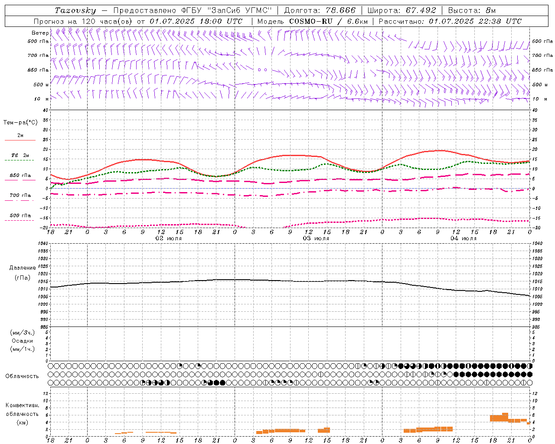Image resolution: width=555 pixels, height=444 pixels.
Task: Select the longitude value 78.666
Action: (341, 10)
